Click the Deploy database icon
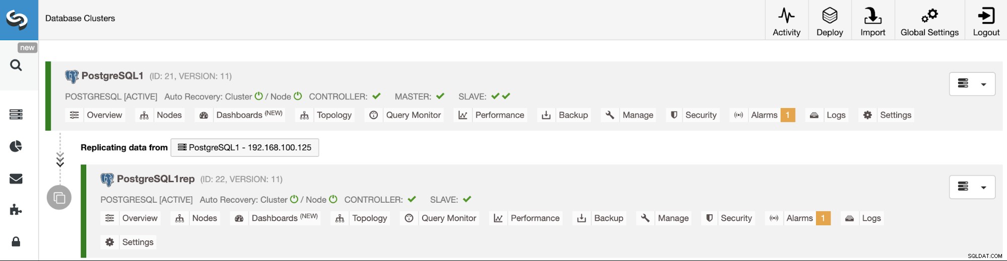The image size is (1007, 261). coord(830,15)
